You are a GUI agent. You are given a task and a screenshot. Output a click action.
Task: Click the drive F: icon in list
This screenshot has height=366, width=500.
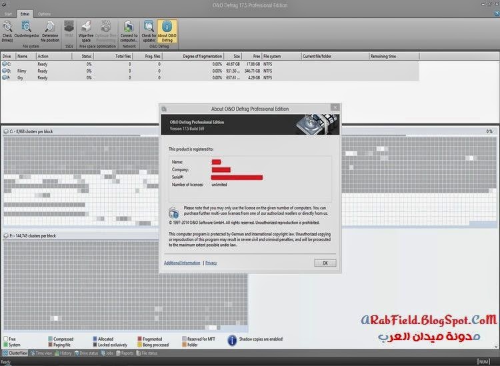4,77
